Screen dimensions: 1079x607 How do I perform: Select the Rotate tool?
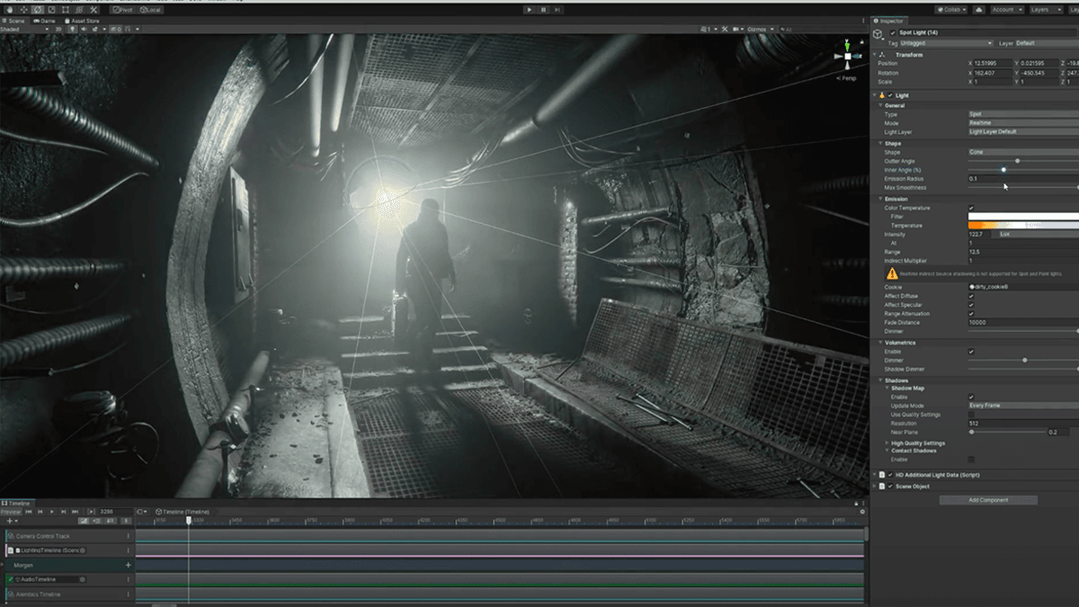[38, 10]
